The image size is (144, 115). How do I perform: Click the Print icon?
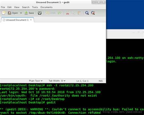[40, 13]
